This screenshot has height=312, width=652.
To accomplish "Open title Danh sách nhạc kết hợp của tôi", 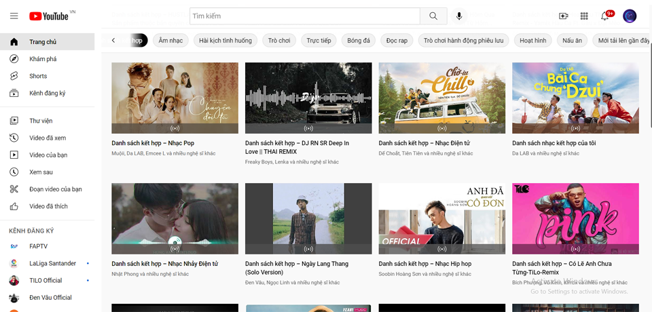I will coord(554,143).
